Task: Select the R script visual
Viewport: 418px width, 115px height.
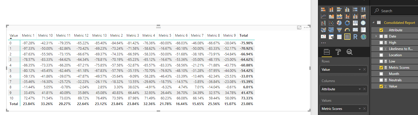Action: click(x=355, y=37)
